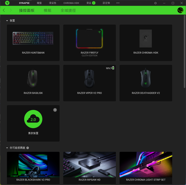Open RAZER DEATHADDER V2 label
The image size is (186, 185).
coord(146,93)
